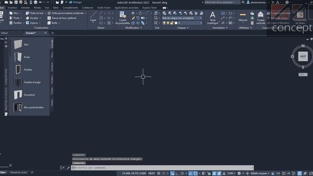Image resolution: width=313 pixels, height=176 pixels.
Task: Select the rectangle drawing tool
Action: click(x=101, y=23)
